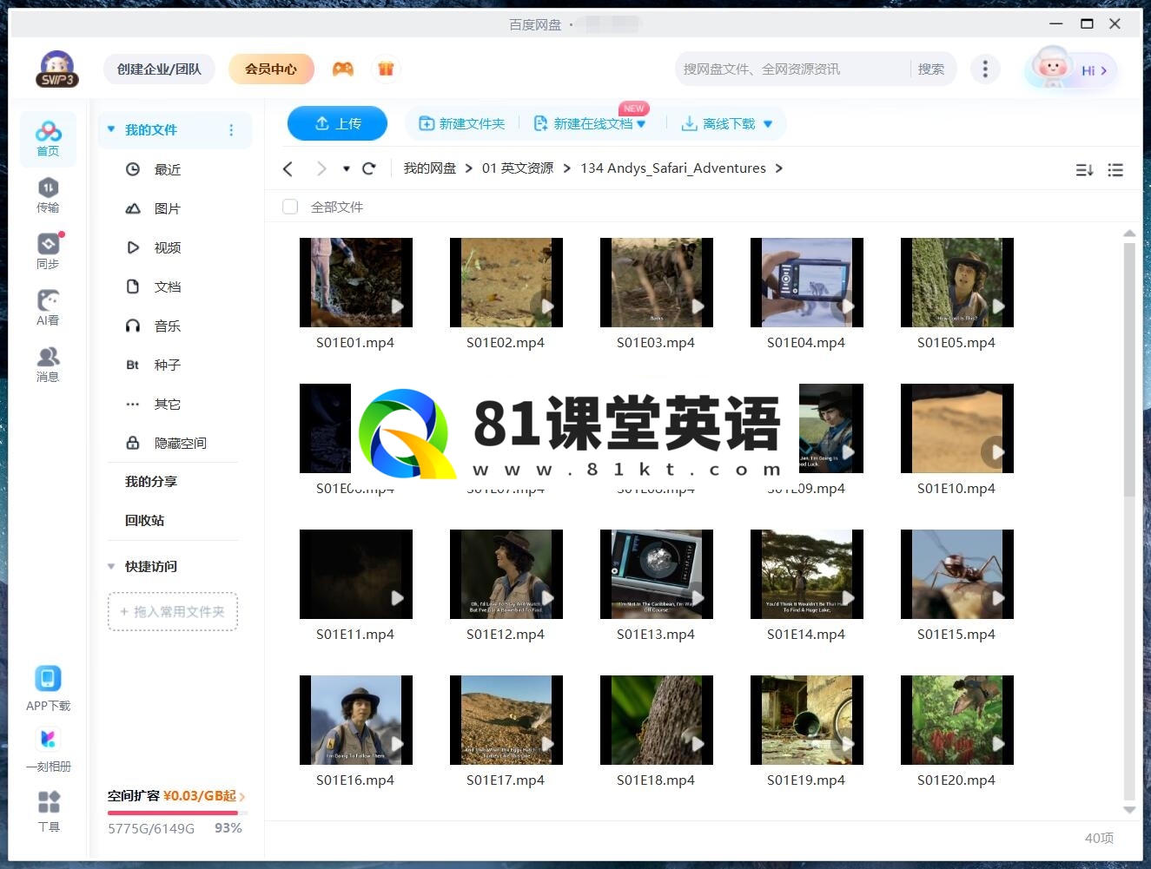Click the gift box icon in header
The width and height of the screenshot is (1151, 869).
(386, 69)
